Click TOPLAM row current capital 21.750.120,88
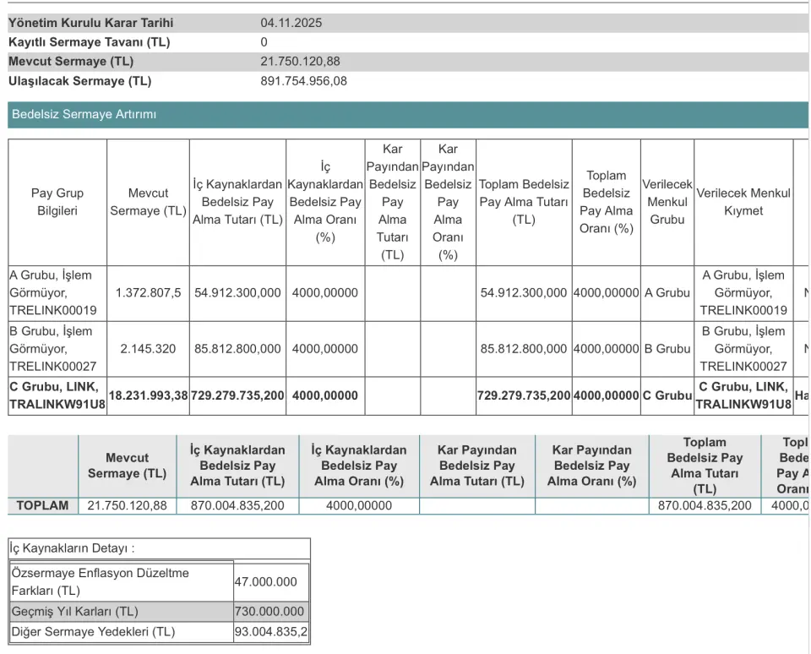The width and height of the screenshot is (811, 654). [128, 505]
